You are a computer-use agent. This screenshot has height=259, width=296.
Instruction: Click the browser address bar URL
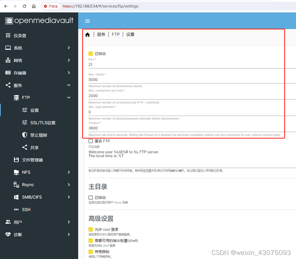(100, 6)
